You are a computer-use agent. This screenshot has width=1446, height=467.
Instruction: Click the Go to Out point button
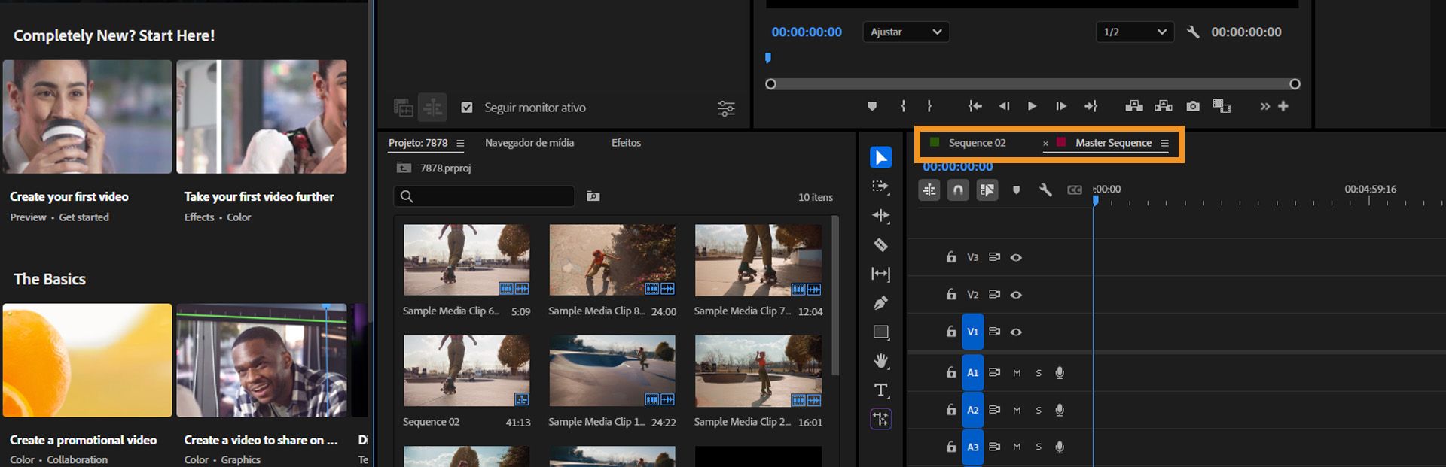point(1091,106)
